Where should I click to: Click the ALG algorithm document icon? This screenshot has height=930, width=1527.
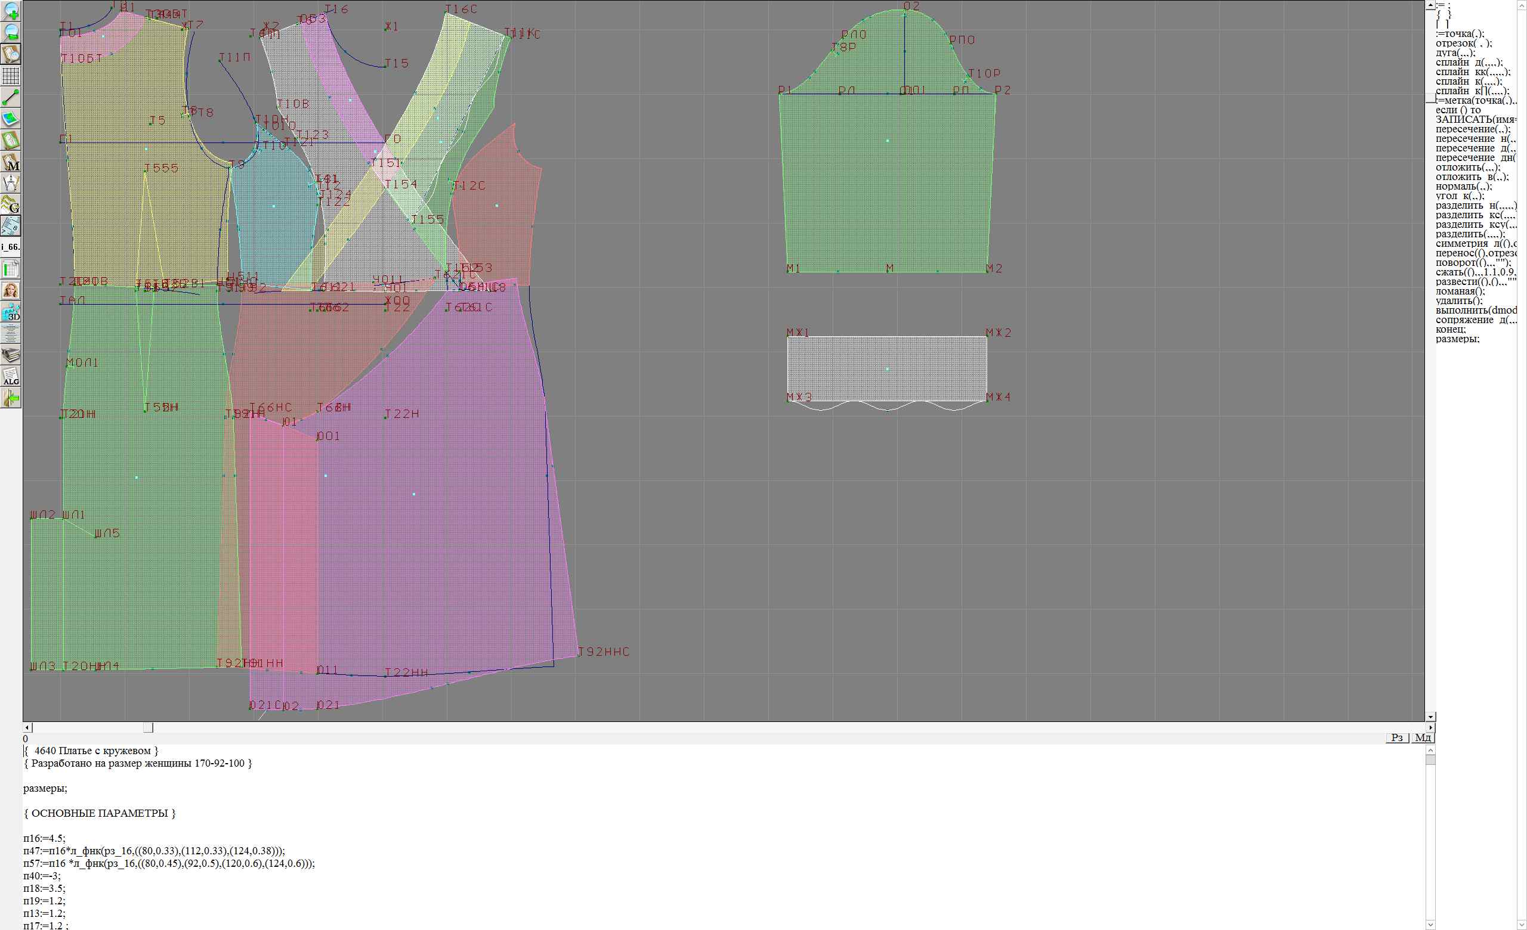tap(11, 376)
